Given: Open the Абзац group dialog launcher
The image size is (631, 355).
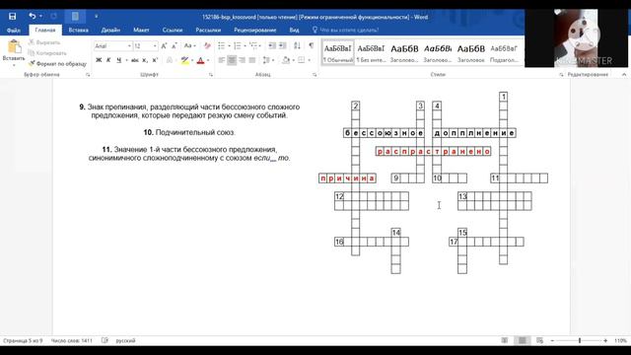Looking at the screenshot, I should click(x=315, y=75).
